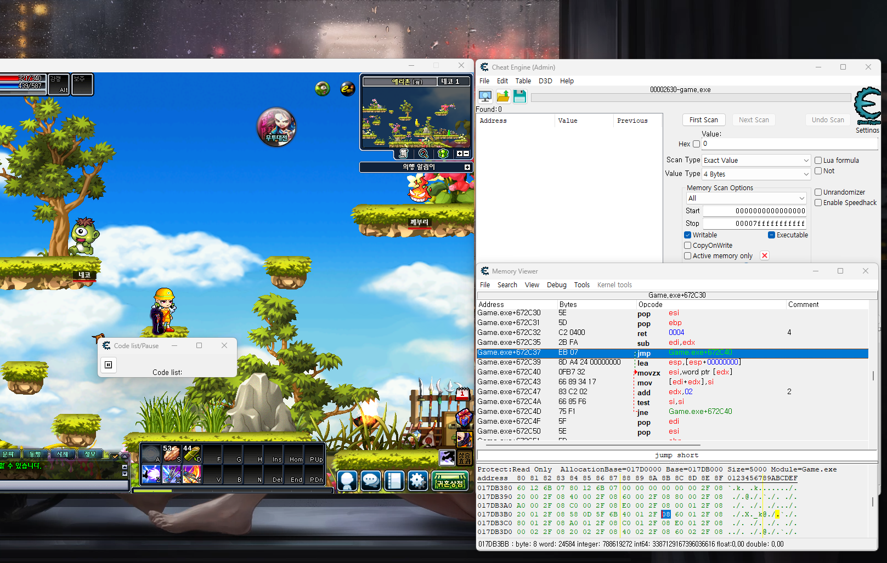The height and width of the screenshot is (563, 887).
Task: Click the 상승효과 button in game
Action: 465,457
